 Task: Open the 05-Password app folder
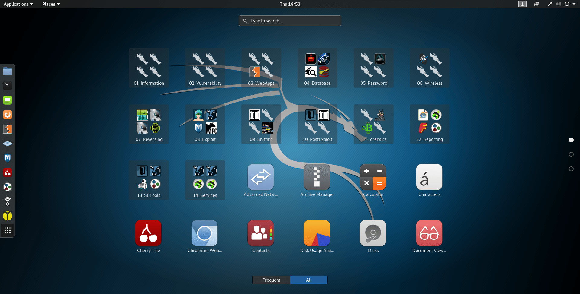[x=374, y=68]
